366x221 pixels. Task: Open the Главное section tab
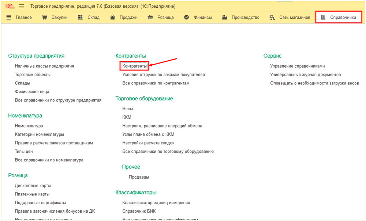pos(23,17)
